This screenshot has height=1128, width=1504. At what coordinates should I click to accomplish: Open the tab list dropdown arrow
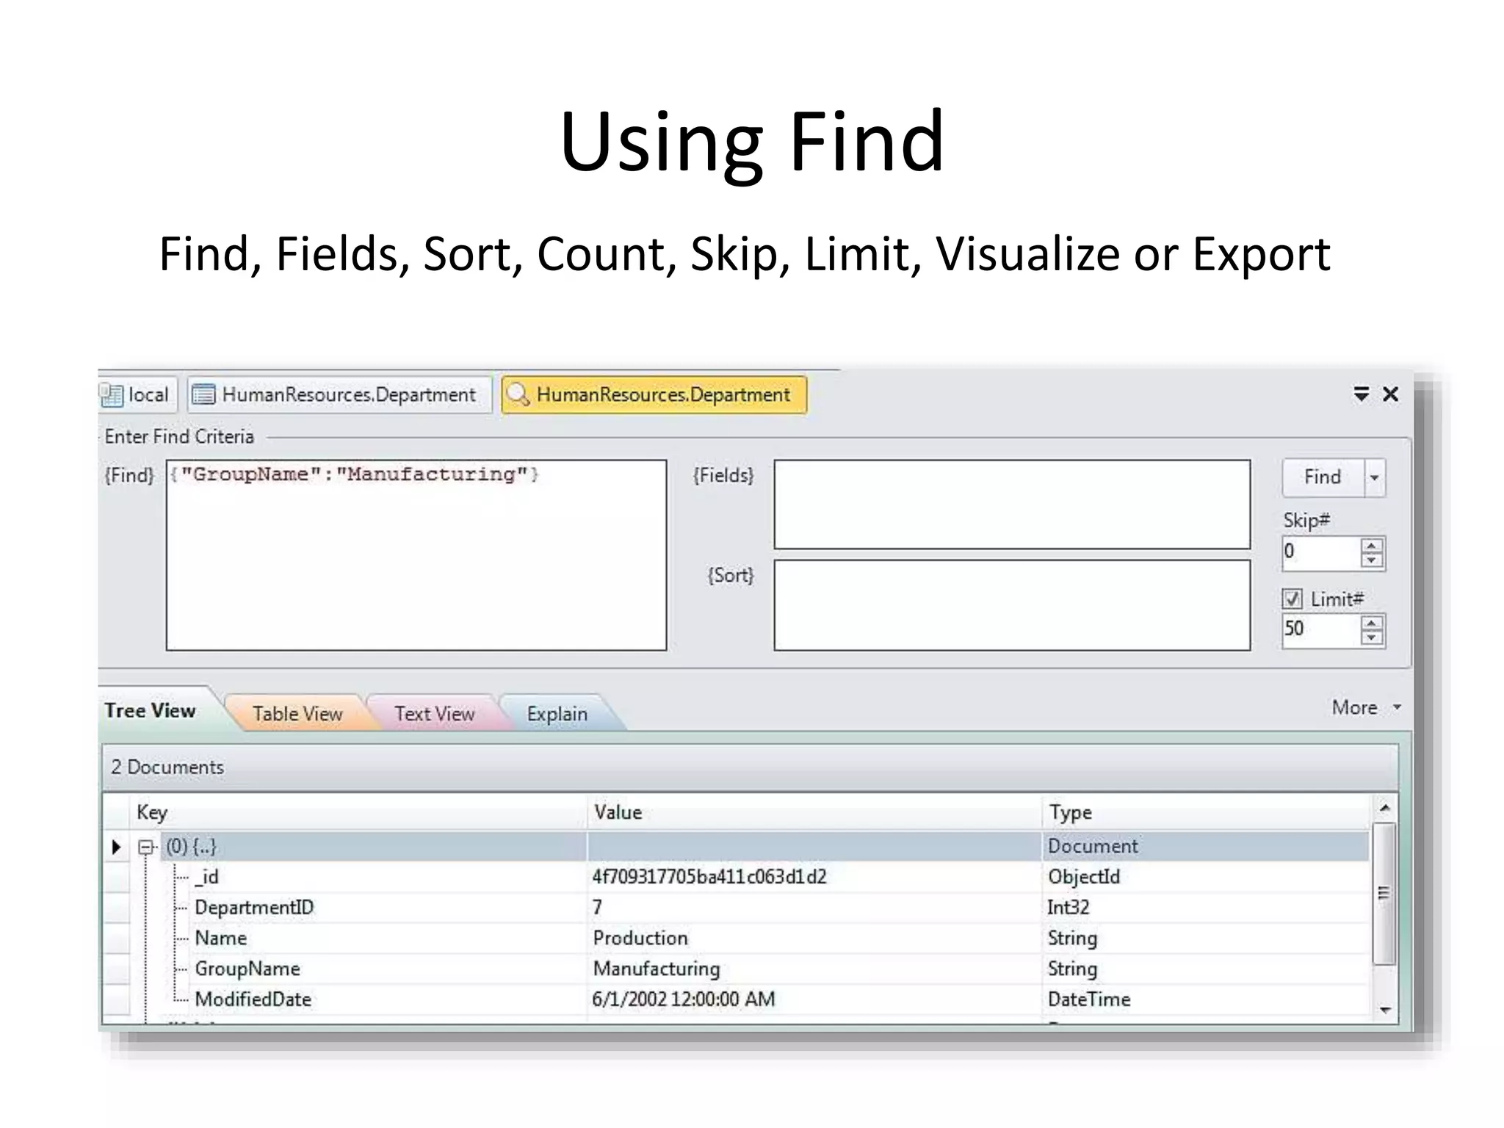click(1361, 394)
